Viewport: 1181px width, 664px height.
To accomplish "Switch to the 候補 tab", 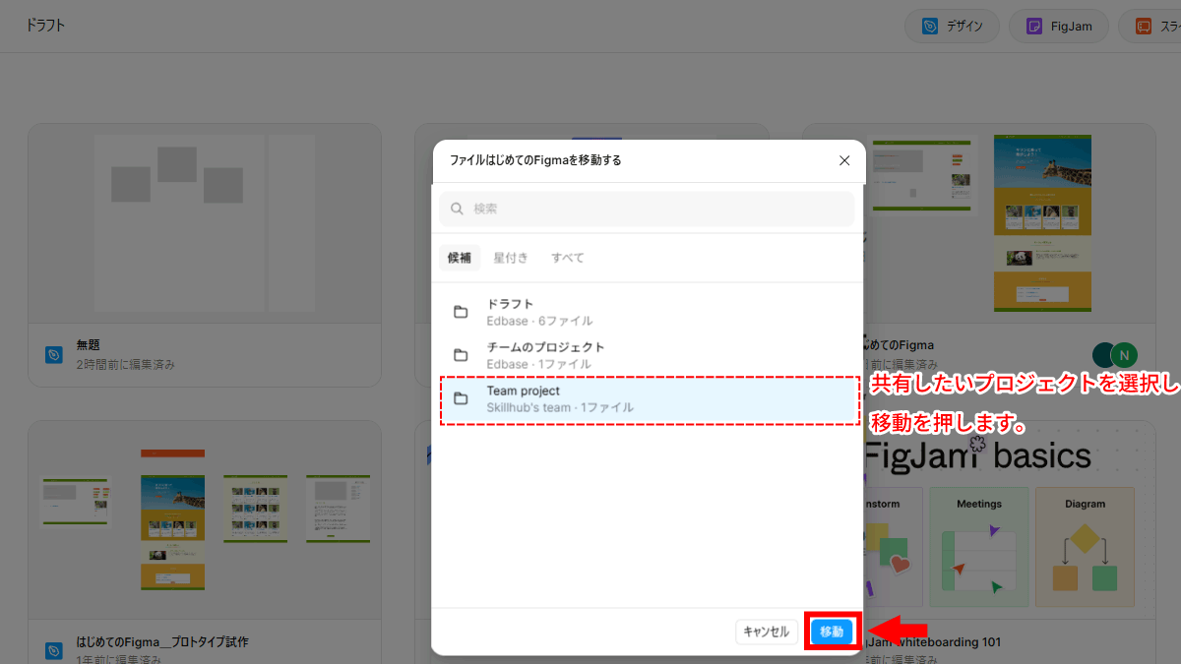I will point(460,258).
